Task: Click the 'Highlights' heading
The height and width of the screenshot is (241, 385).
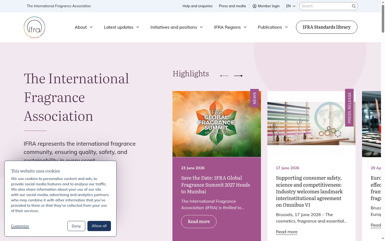Action: pyautogui.click(x=191, y=74)
